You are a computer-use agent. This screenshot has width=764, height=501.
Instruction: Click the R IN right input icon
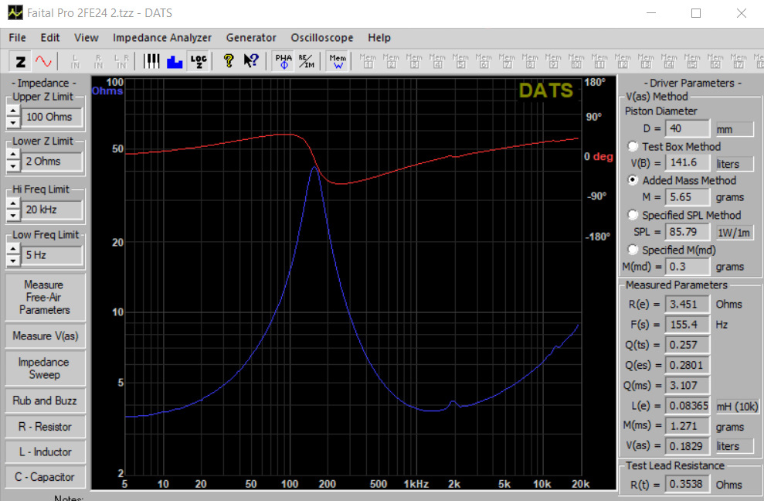(98, 62)
